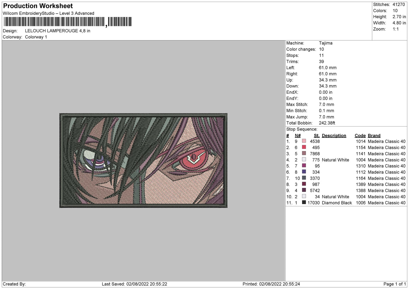Click the zoom value '1:1'

pyautogui.click(x=395, y=29)
